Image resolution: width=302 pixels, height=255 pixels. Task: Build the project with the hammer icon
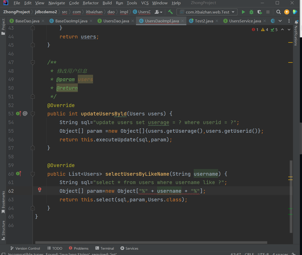coord(170,12)
